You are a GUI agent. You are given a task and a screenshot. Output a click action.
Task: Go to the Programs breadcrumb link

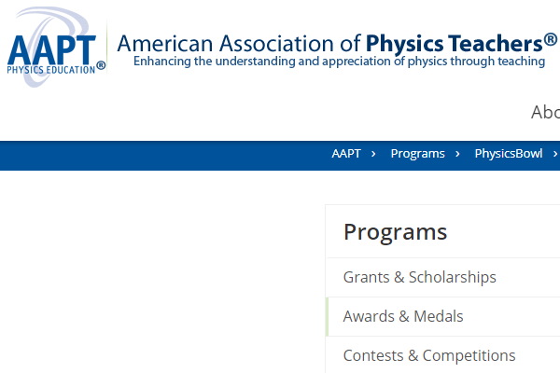click(x=417, y=154)
